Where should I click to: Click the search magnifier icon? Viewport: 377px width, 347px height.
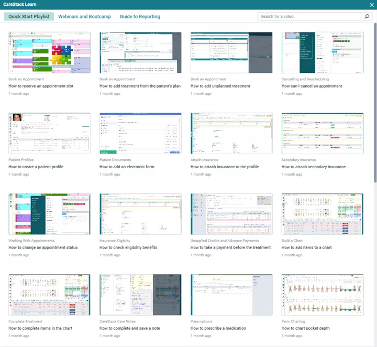click(x=367, y=16)
